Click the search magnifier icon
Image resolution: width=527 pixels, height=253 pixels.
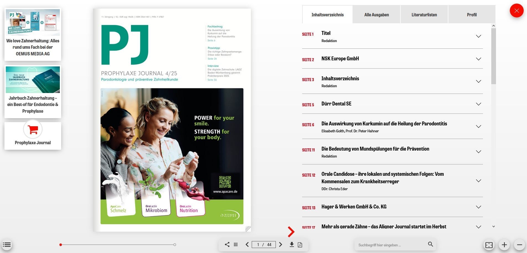tap(430, 244)
